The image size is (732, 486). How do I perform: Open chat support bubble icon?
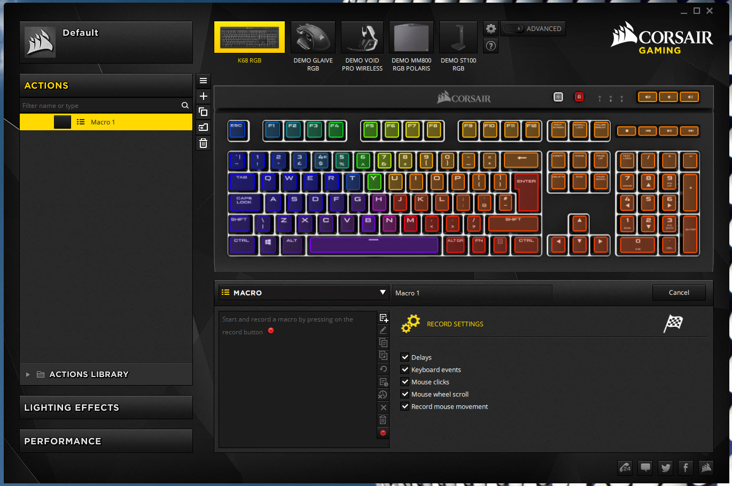pos(645,468)
